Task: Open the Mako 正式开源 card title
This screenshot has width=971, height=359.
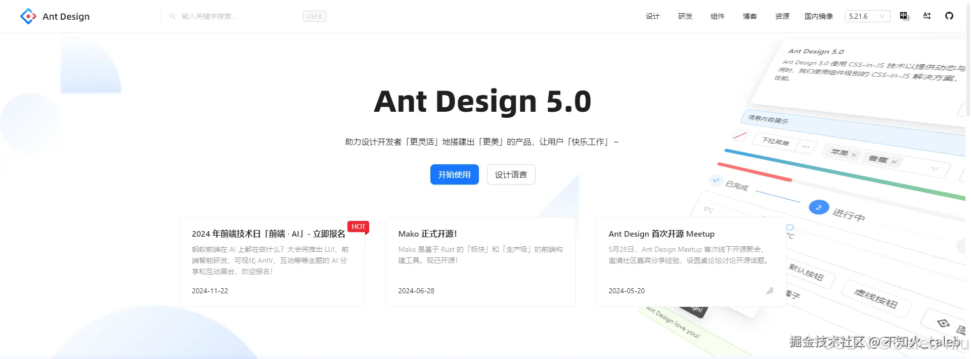Action: (428, 234)
